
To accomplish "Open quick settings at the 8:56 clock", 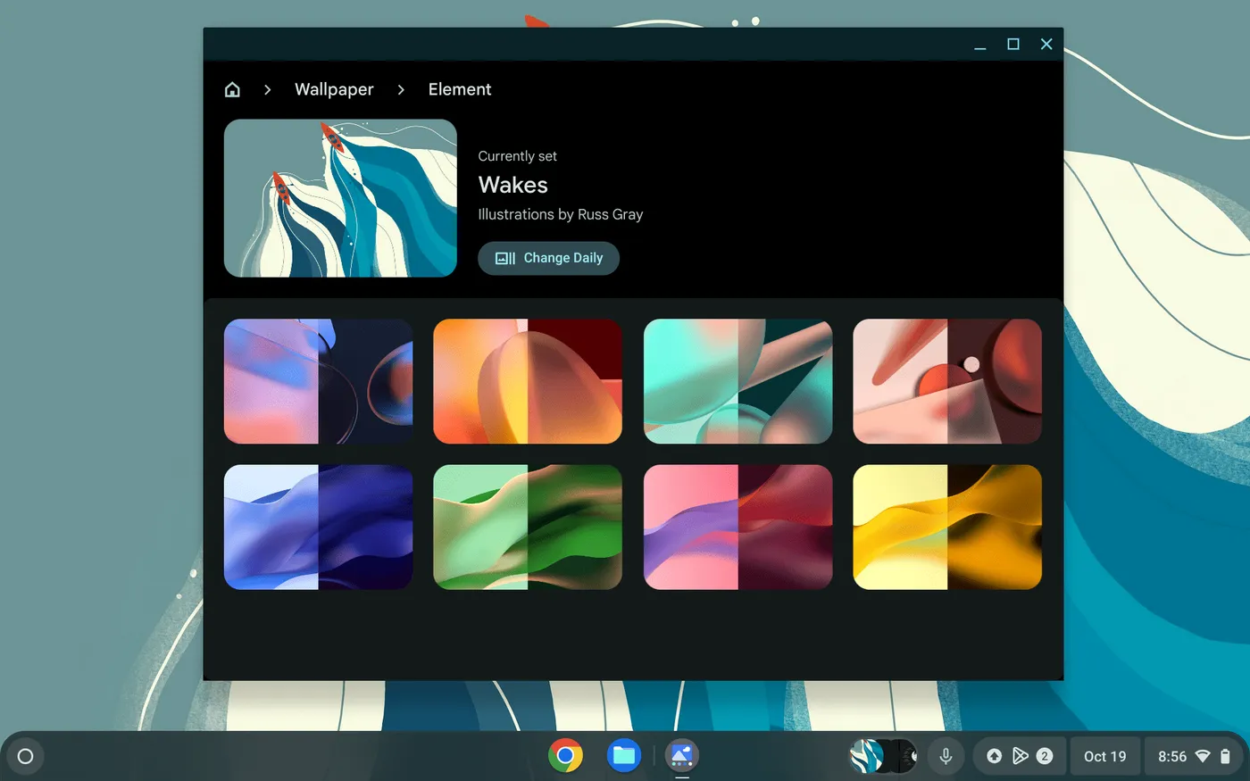I will (1172, 756).
